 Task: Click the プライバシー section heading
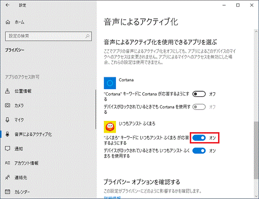coord(15,50)
